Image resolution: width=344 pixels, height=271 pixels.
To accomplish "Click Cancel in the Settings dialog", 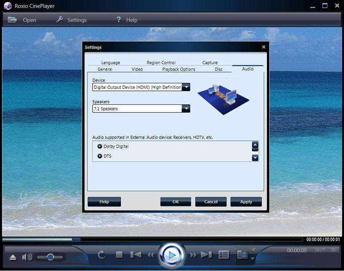I will click(x=211, y=201).
